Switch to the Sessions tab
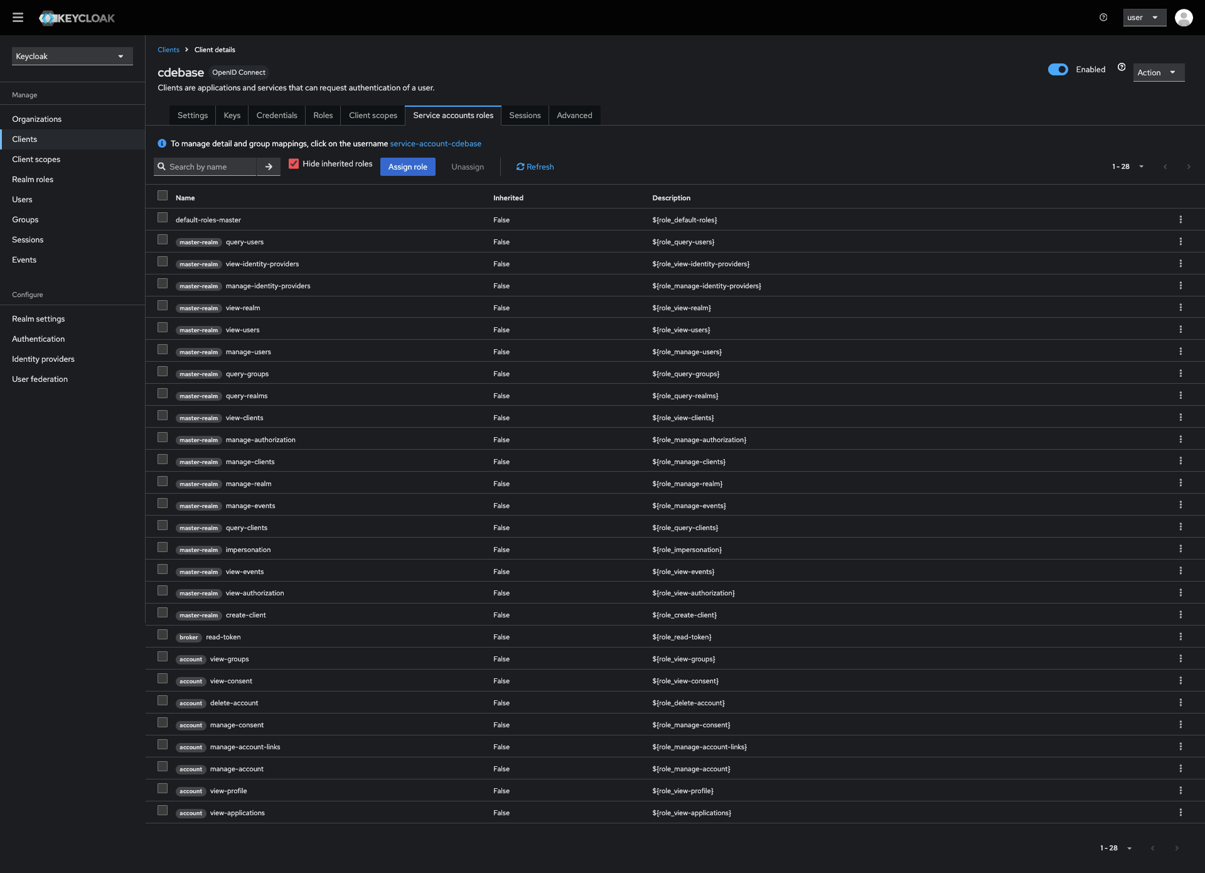 click(x=525, y=114)
